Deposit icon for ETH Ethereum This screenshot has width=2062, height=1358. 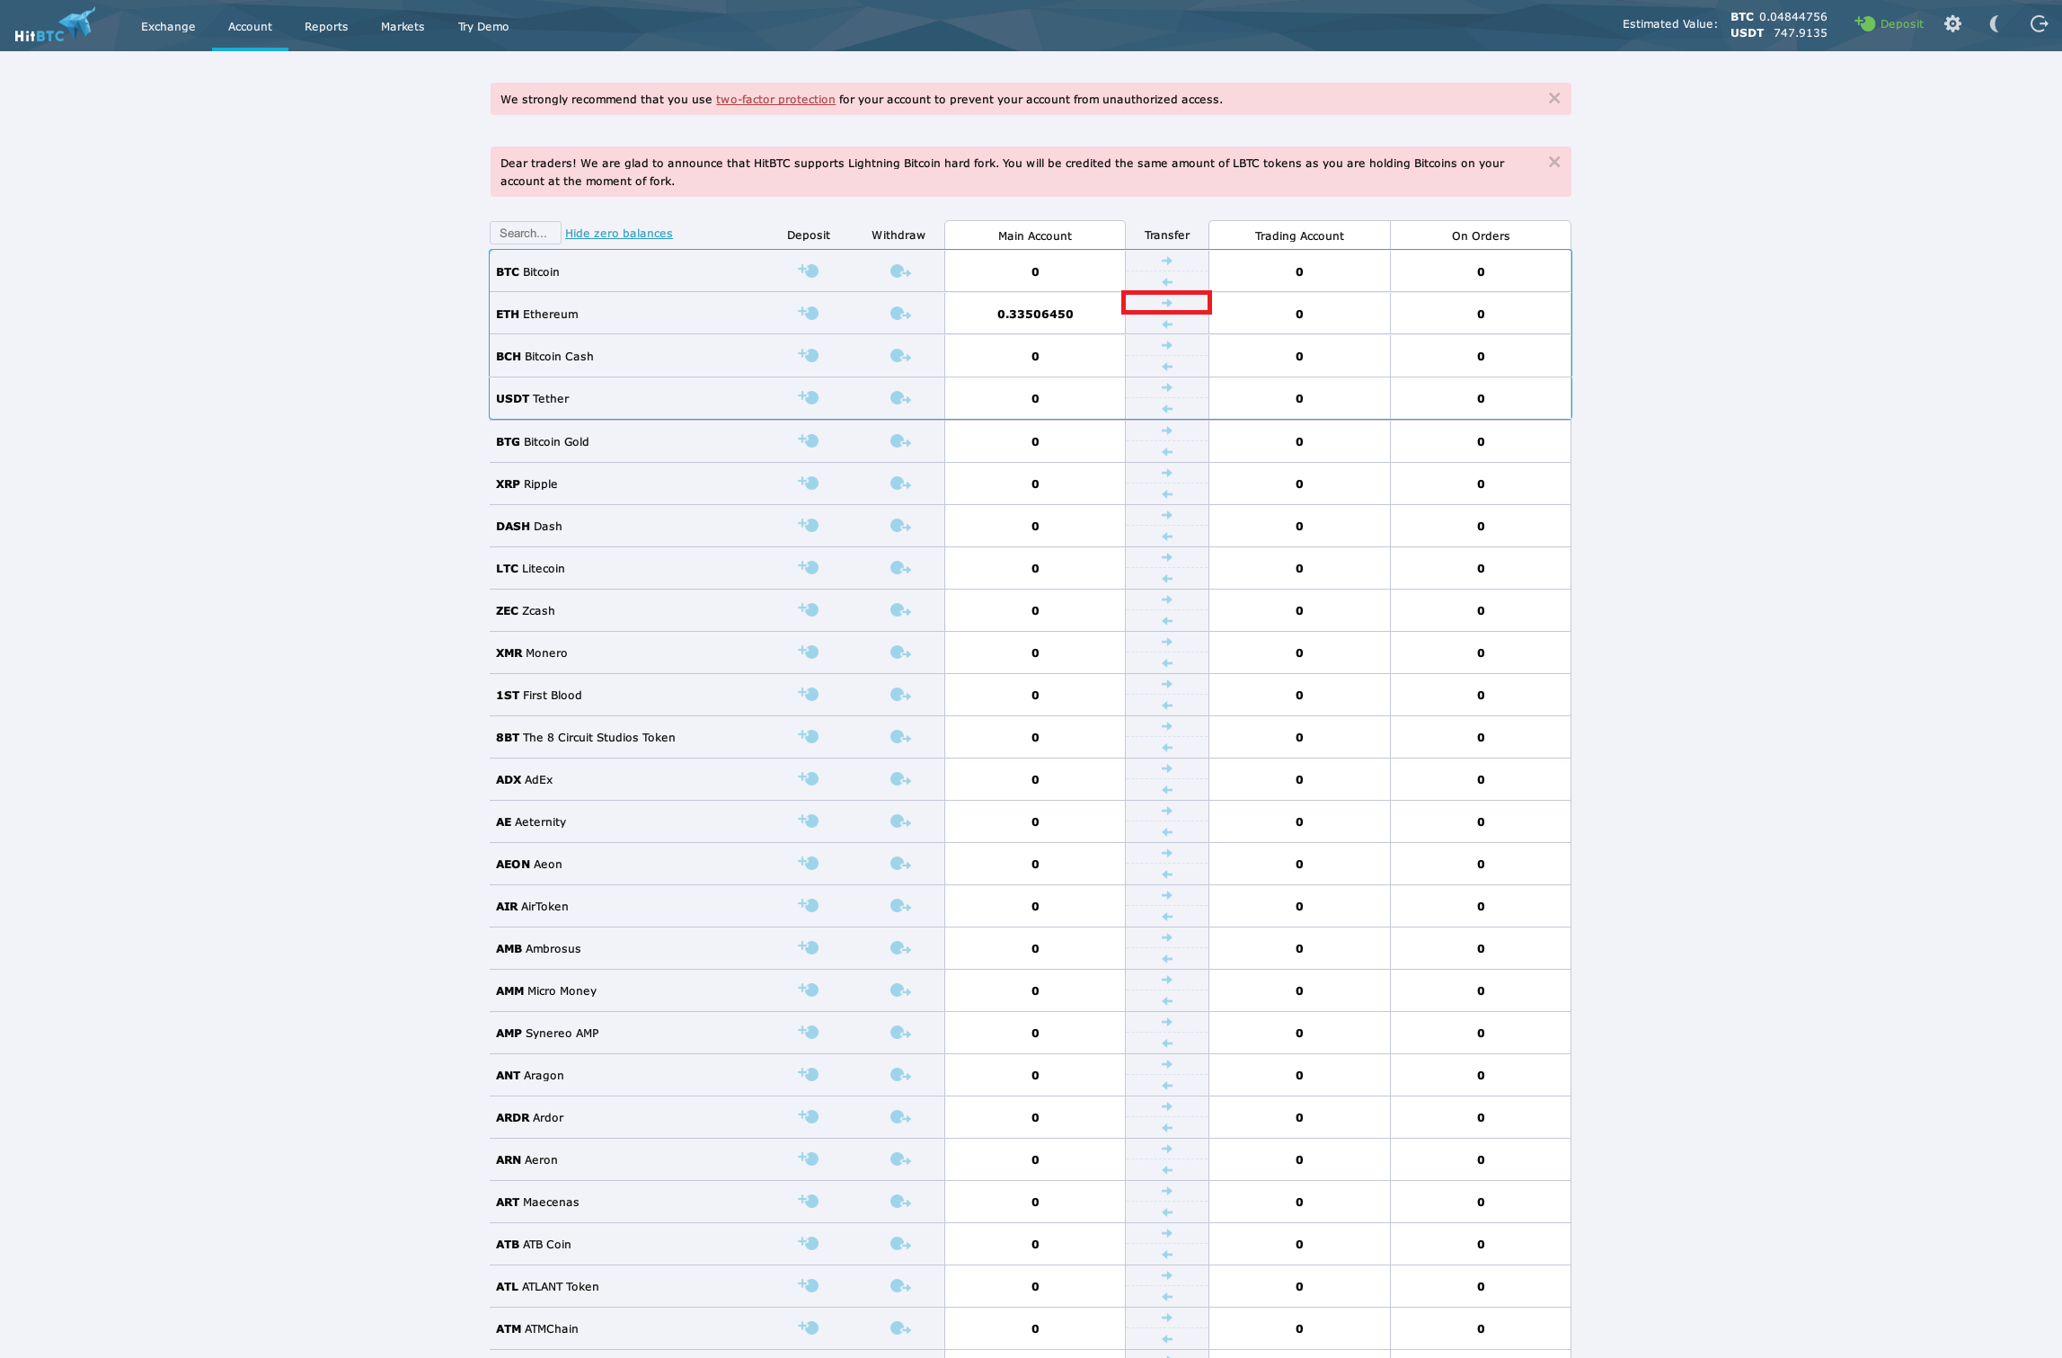pos(809,313)
